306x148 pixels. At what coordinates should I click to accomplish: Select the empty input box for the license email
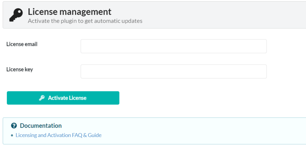(174, 46)
